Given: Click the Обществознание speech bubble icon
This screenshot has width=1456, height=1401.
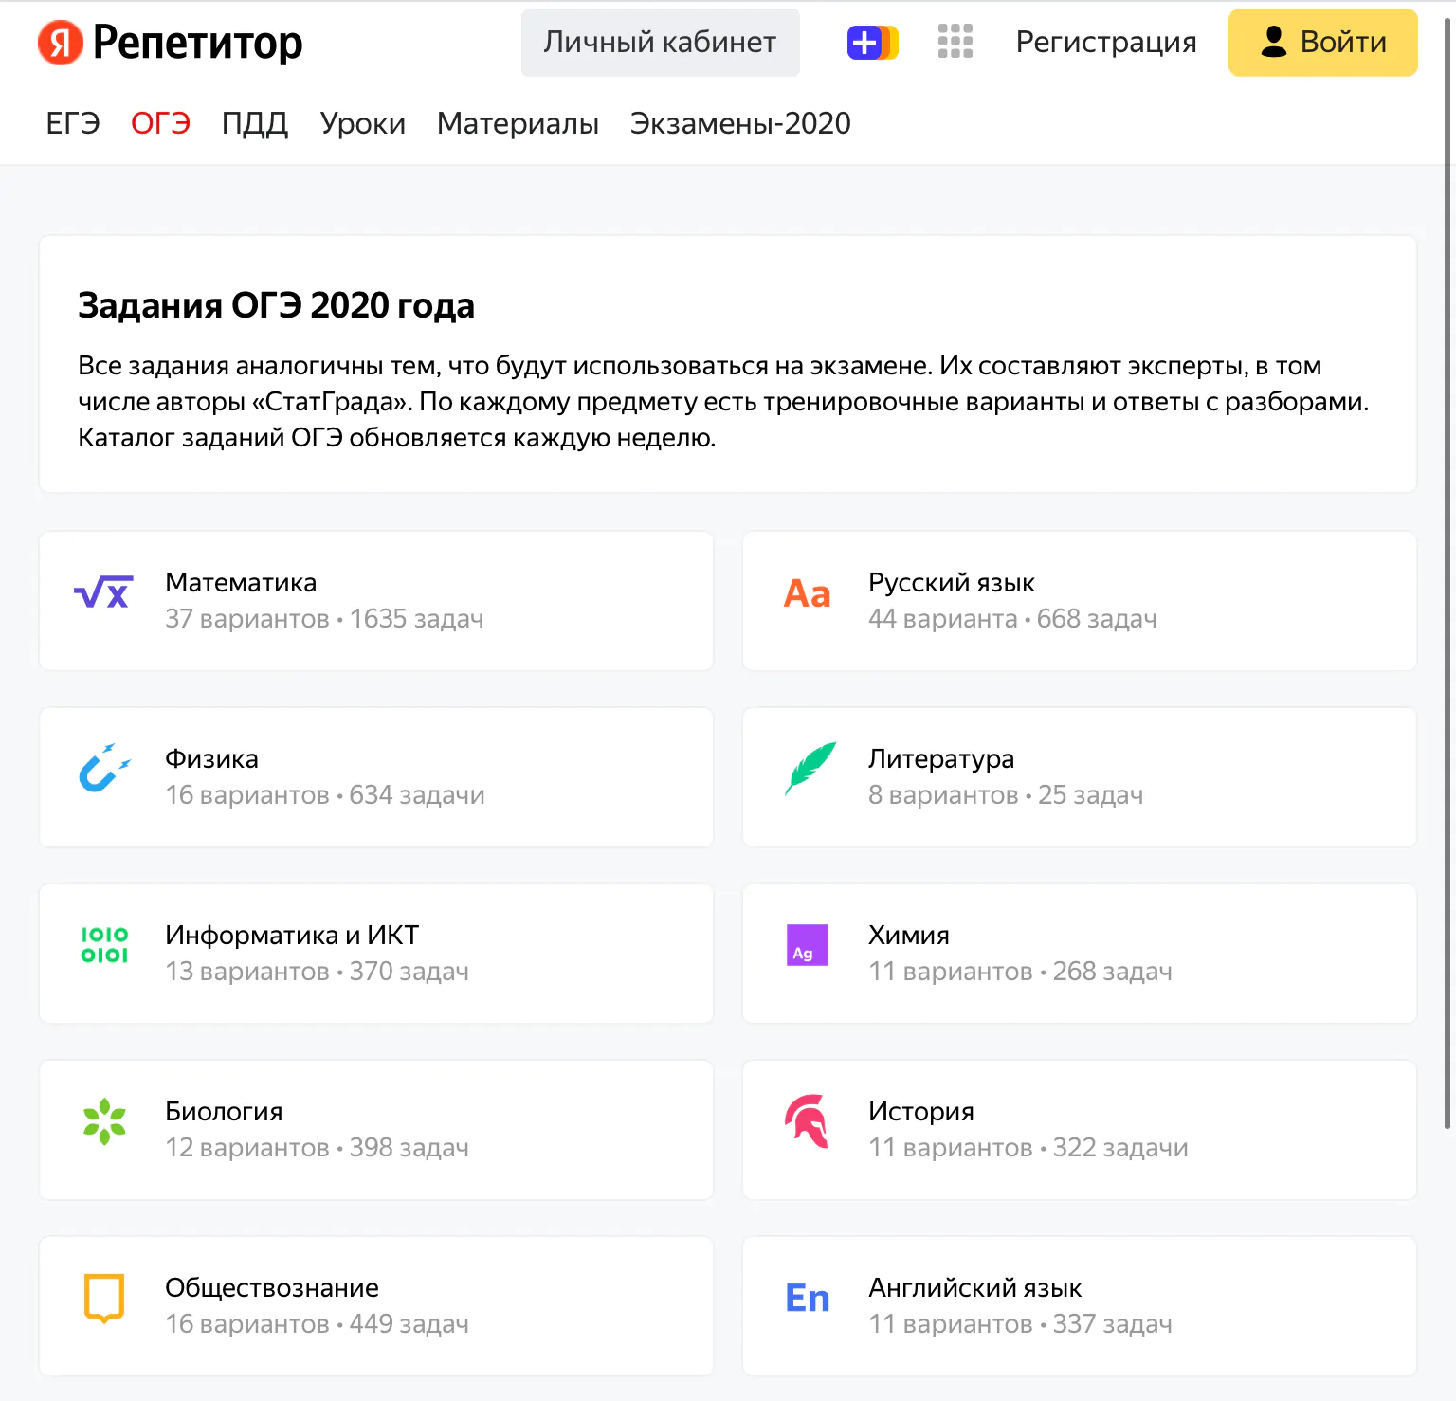Looking at the screenshot, I should pos(104,1298).
